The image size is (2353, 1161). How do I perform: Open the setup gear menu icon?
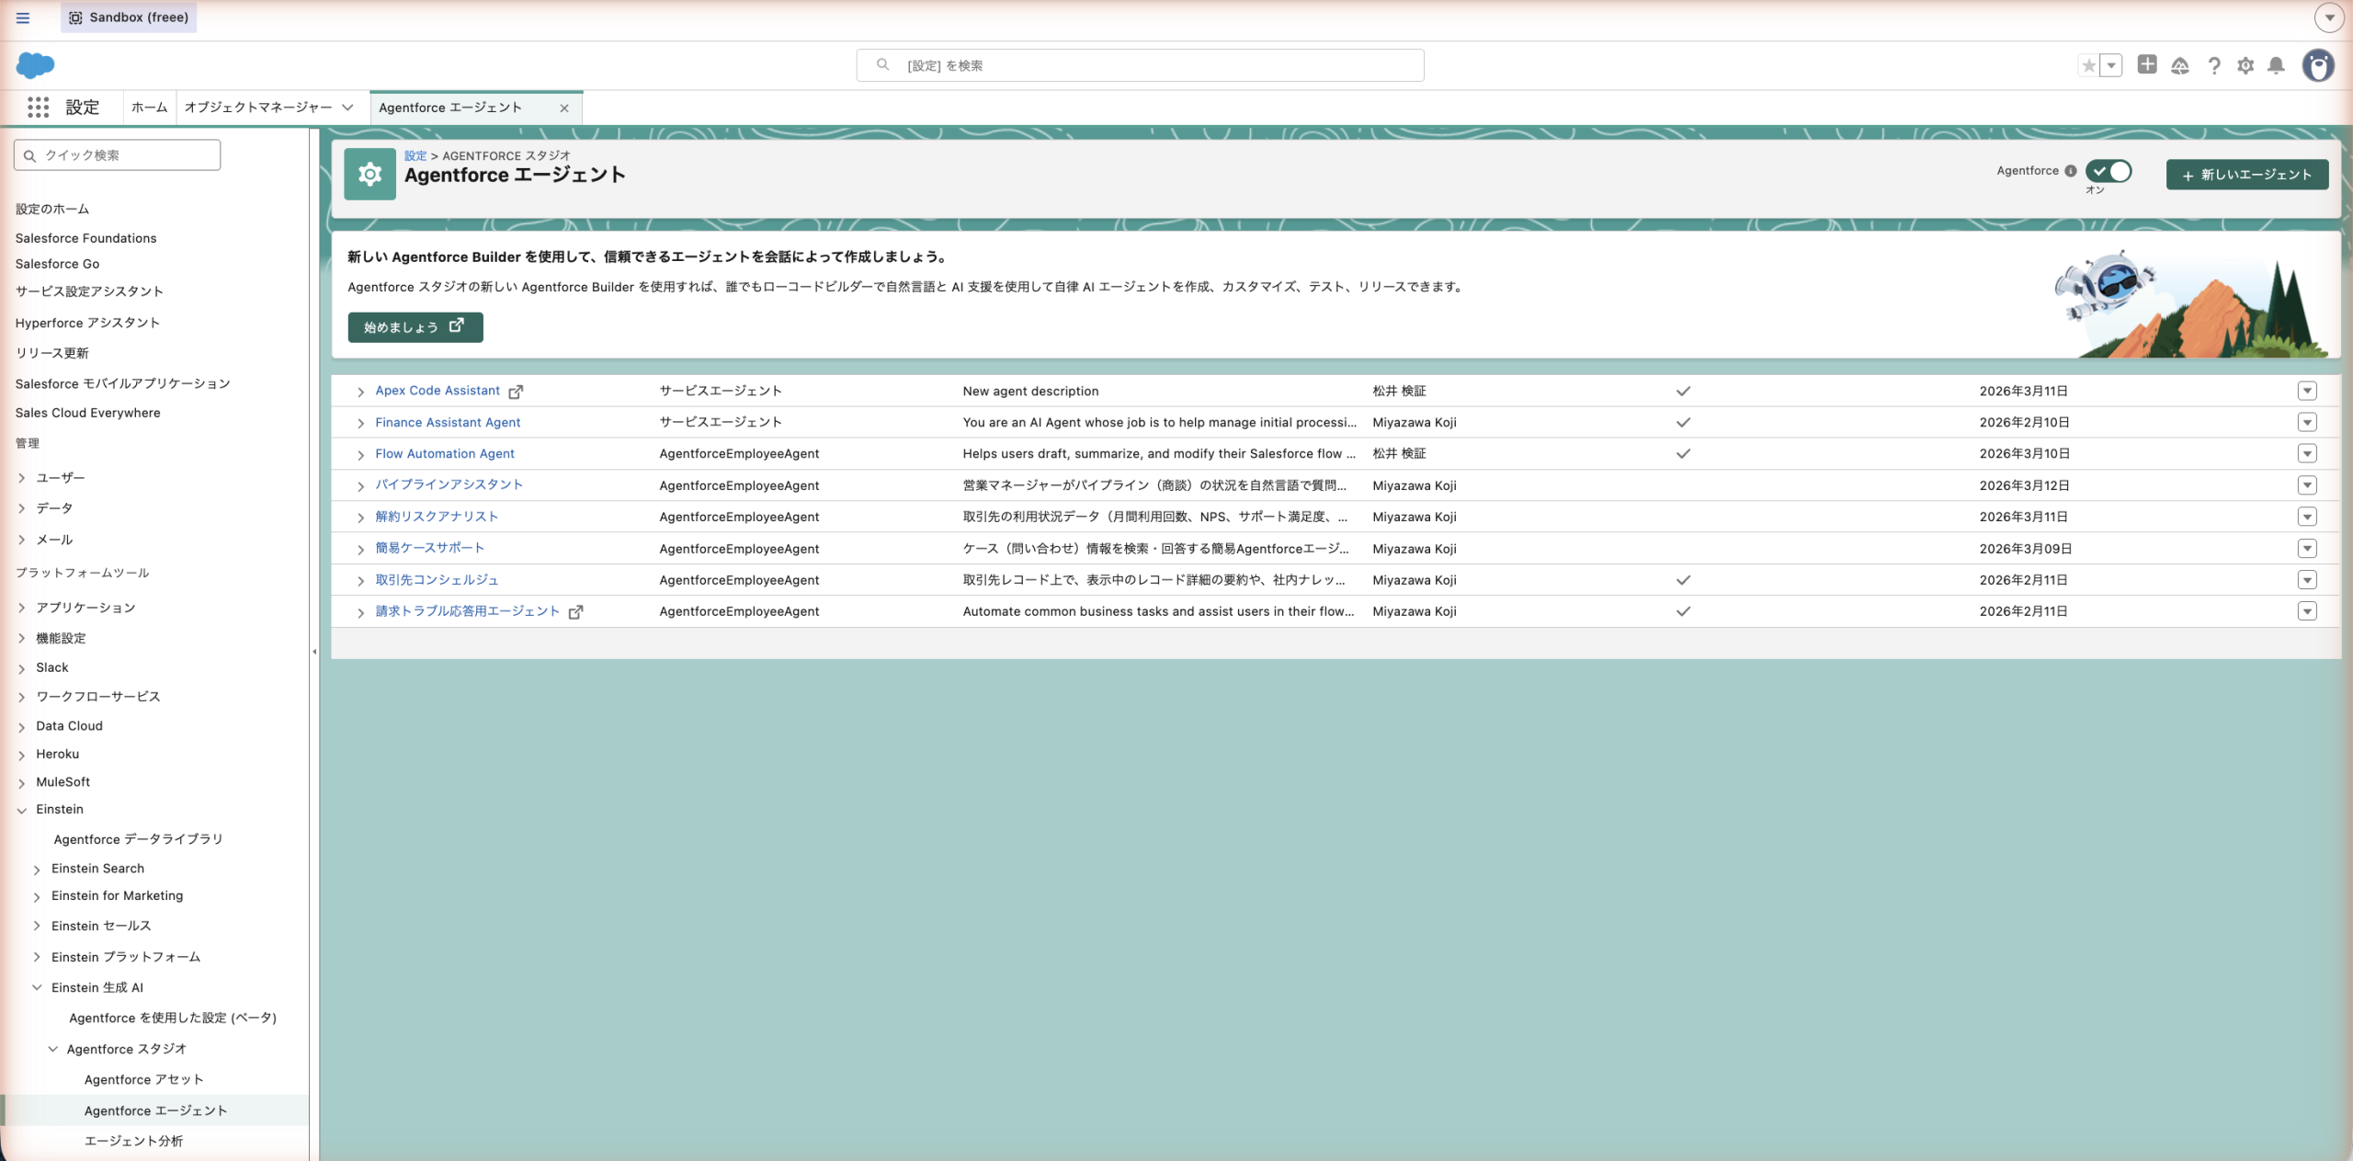pyautogui.click(x=2245, y=65)
